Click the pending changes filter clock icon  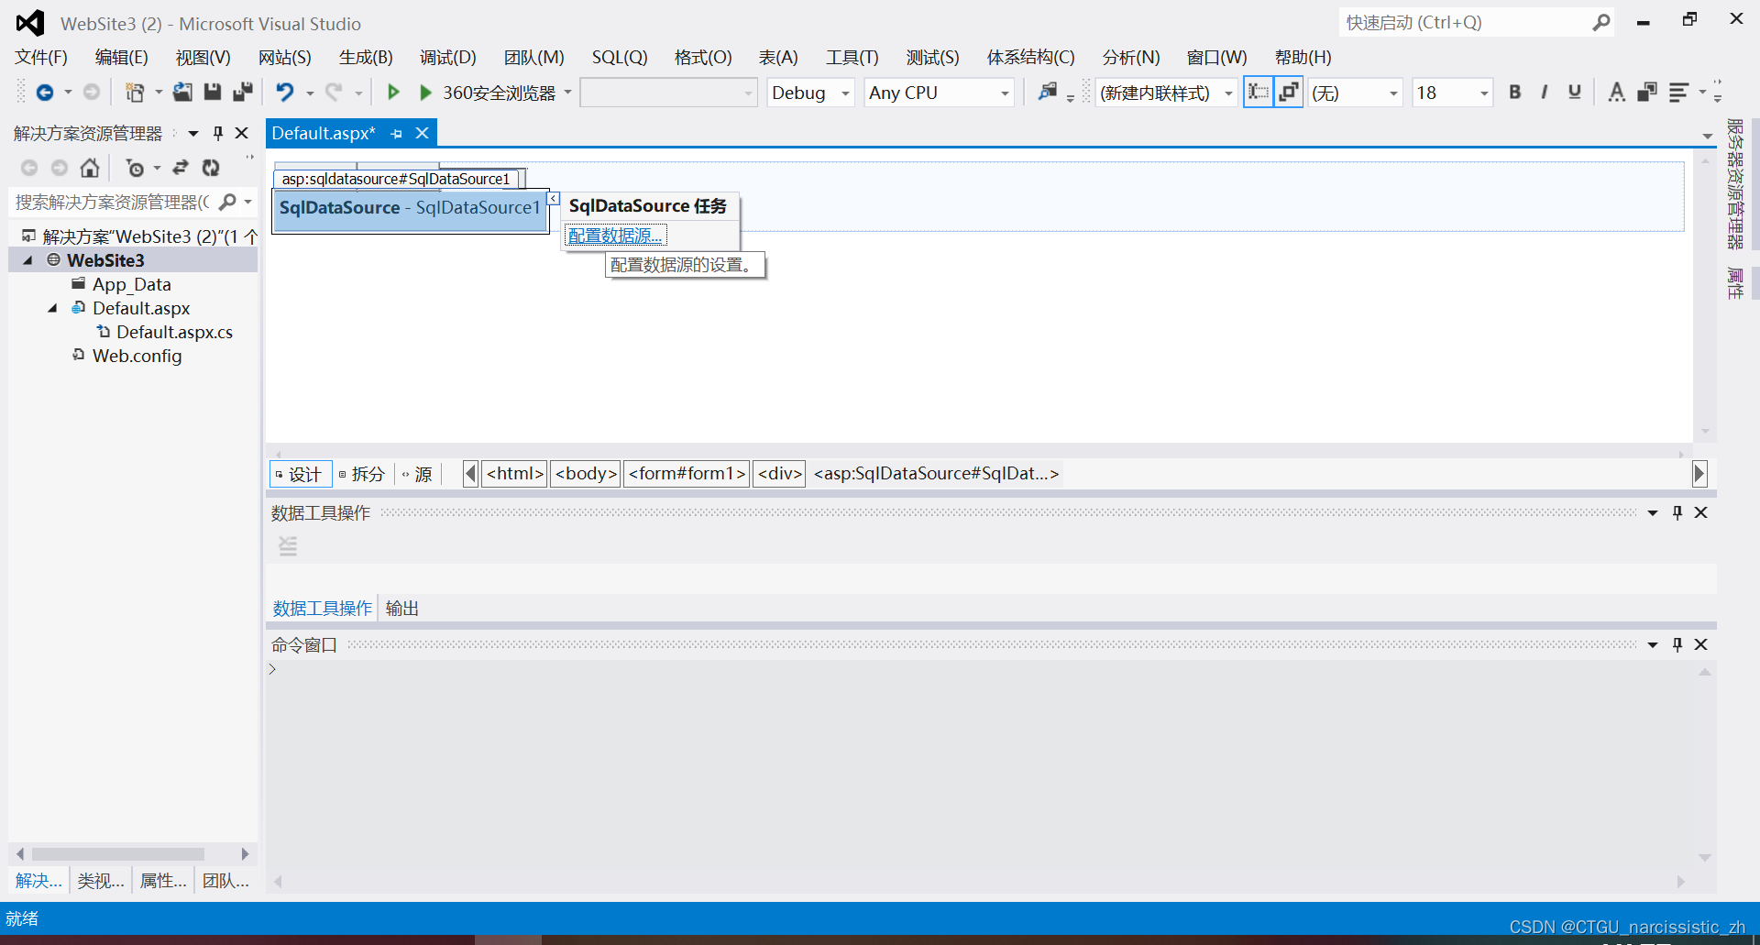coord(135,168)
